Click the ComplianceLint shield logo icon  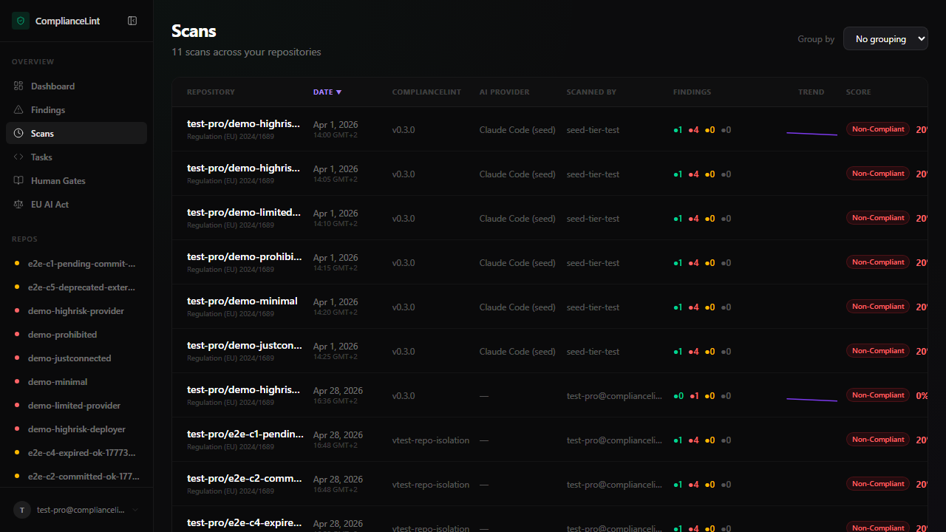coord(20,21)
